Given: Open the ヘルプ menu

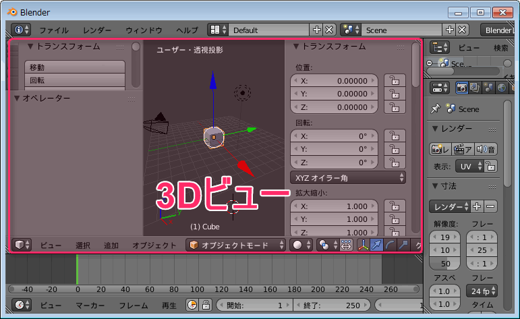Looking at the screenshot, I should click(187, 30).
